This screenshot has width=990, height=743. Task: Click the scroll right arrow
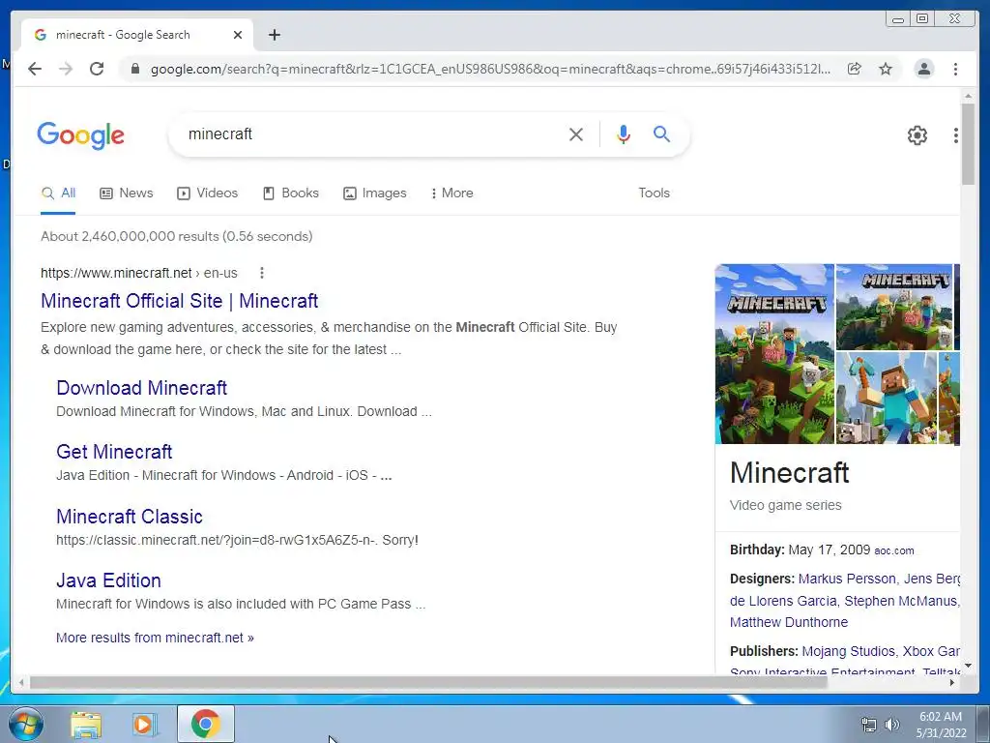(952, 682)
